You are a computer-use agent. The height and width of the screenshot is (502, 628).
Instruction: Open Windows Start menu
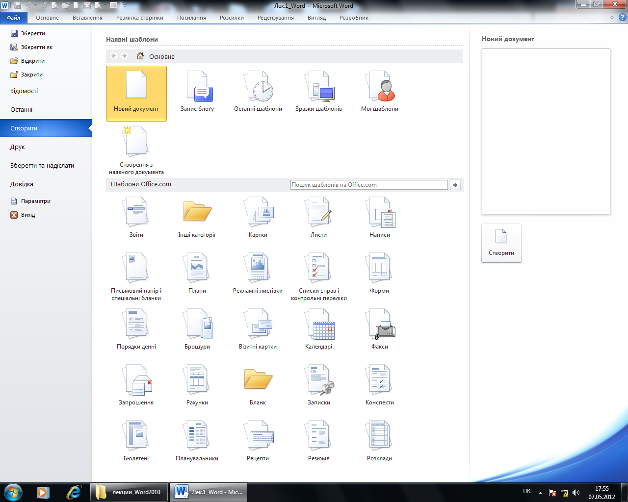click(13, 492)
